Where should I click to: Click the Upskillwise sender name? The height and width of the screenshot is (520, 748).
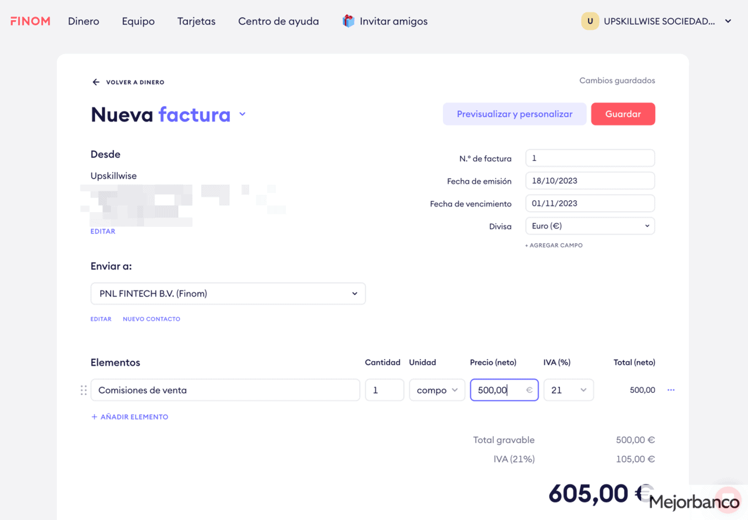(114, 176)
